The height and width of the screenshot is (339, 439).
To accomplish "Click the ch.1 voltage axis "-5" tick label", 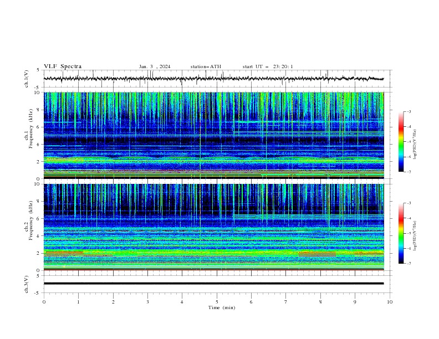I will [x=38, y=88].
